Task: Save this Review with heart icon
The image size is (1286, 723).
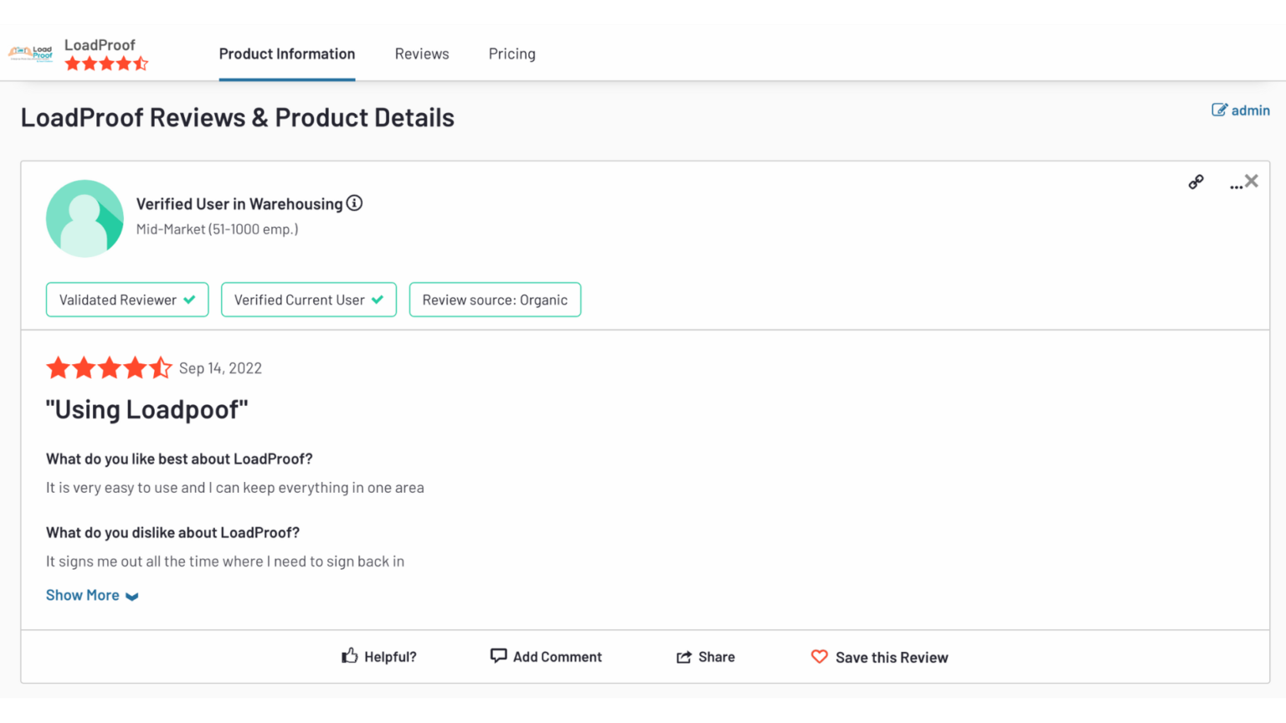Action: tap(880, 657)
